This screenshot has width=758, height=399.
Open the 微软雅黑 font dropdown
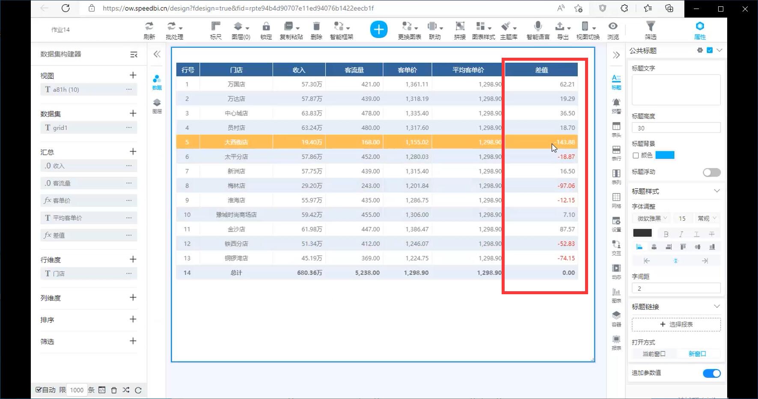tap(652, 219)
